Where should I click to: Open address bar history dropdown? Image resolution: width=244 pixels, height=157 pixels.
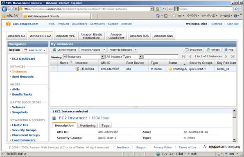tap(152, 9)
